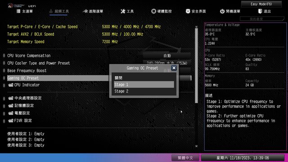Image resolution: width=288 pixels, height=162 pixels.
Task: Select Stage 2 preset option
Action: (144, 91)
